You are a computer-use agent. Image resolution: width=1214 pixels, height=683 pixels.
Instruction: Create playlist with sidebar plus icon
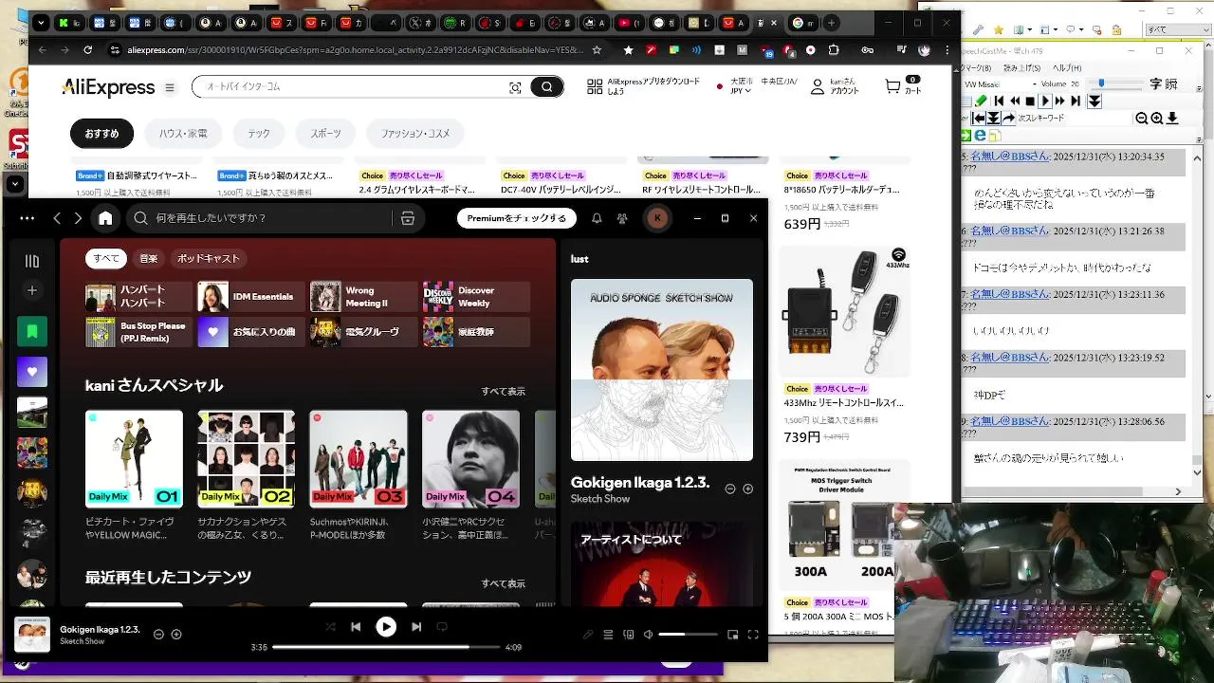(32, 290)
